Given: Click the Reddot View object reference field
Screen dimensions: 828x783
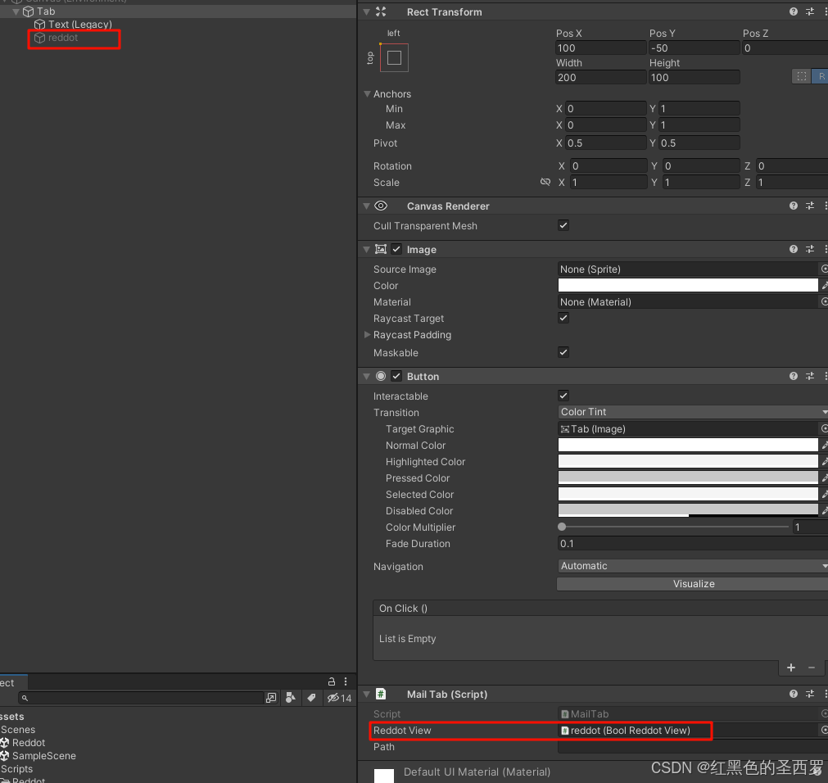Looking at the screenshot, I should [x=687, y=731].
